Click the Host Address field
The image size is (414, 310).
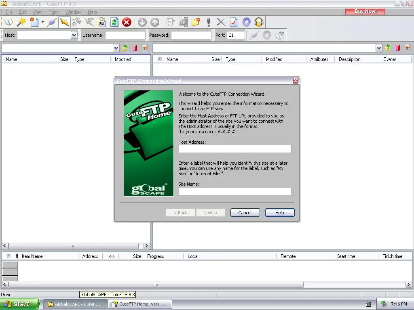235,149
